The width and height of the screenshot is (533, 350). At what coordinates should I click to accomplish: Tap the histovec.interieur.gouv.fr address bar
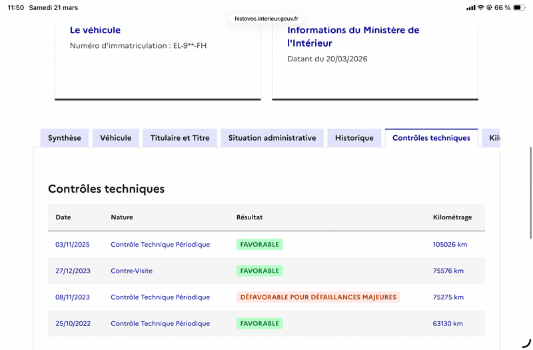coord(266,19)
